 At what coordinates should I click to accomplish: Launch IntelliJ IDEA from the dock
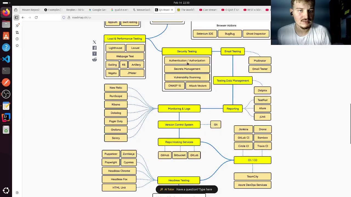6,118
